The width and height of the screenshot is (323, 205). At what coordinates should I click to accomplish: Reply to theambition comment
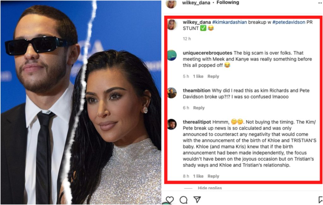pos(199,108)
